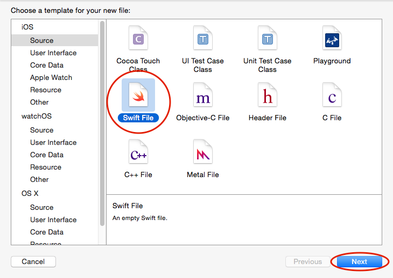Select Core Data under iOS
Screen dimensions: 393x278
47,65
